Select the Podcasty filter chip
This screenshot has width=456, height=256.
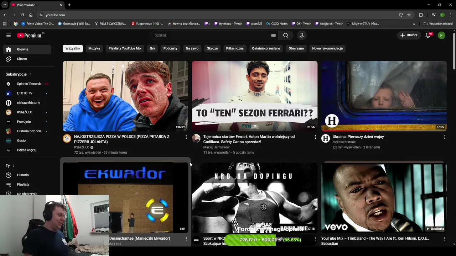pyautogui.click(x=170, y=48)
